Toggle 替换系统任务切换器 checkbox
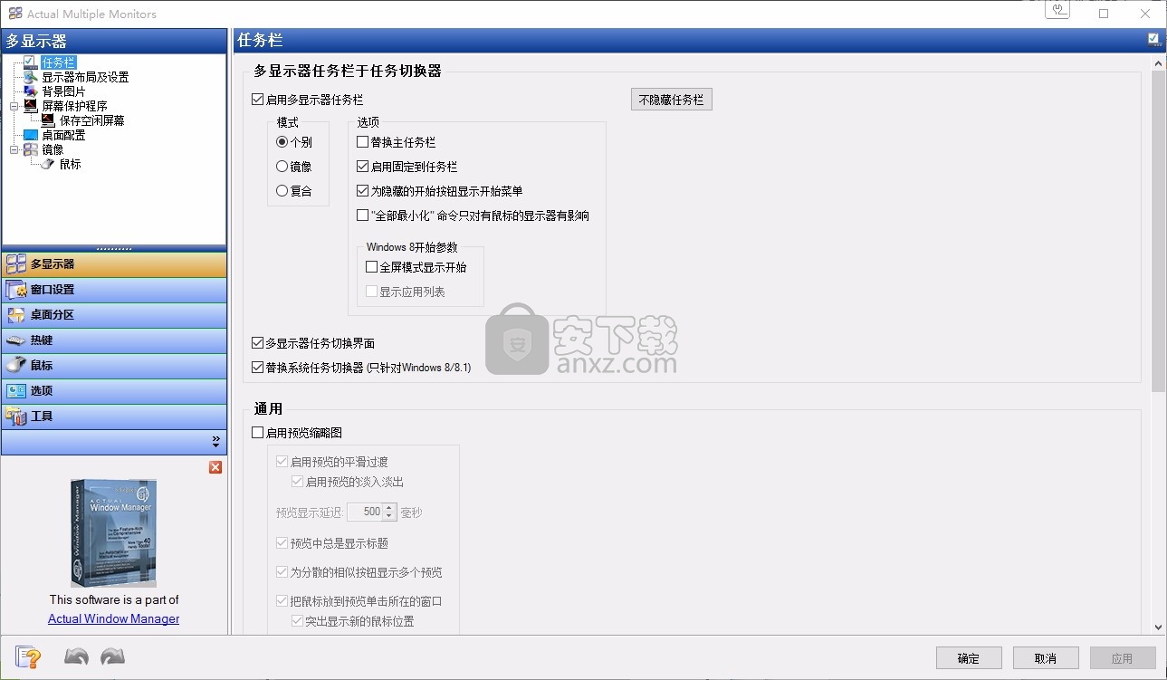 point(258,368)
